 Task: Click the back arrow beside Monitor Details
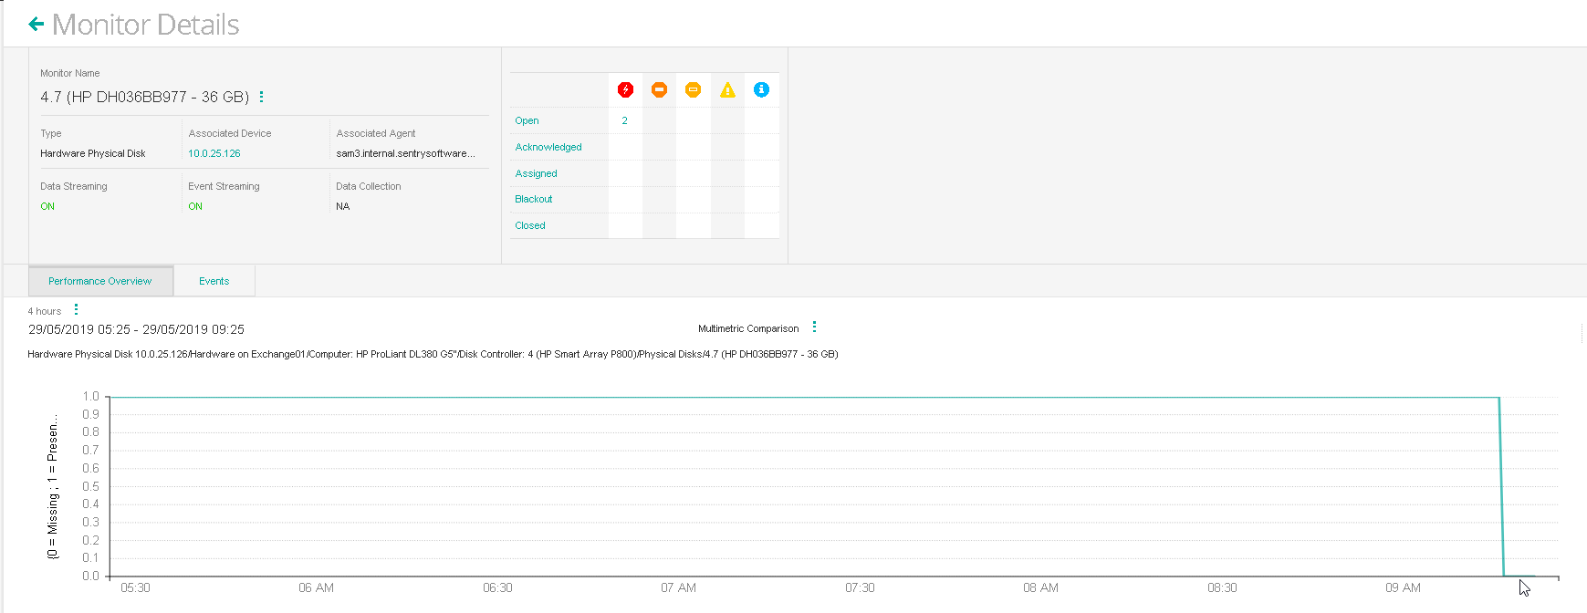pos(37,25)
